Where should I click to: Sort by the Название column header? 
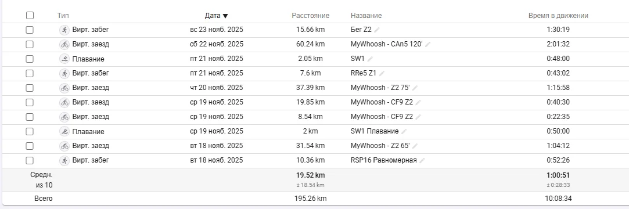pyautogui.click(x=366, y=16)
